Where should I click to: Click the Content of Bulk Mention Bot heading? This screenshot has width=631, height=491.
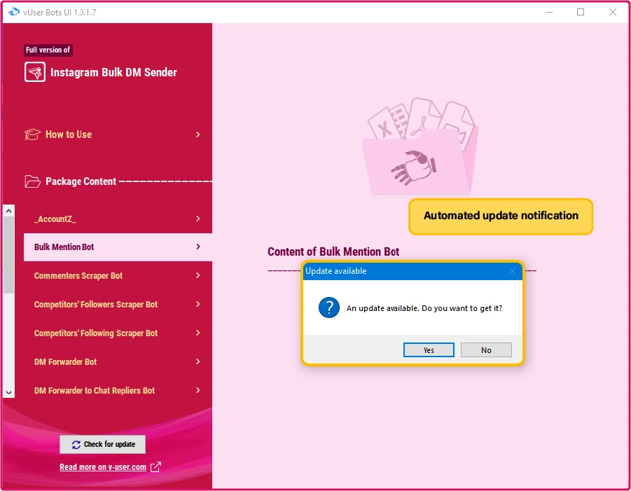(333, 252)
